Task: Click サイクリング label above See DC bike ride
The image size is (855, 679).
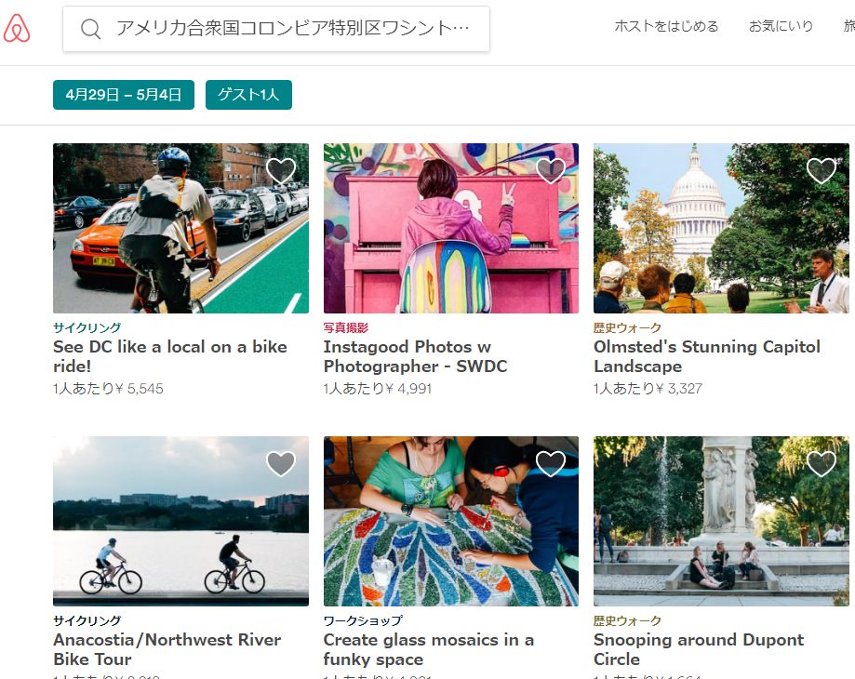Action: 87,327
